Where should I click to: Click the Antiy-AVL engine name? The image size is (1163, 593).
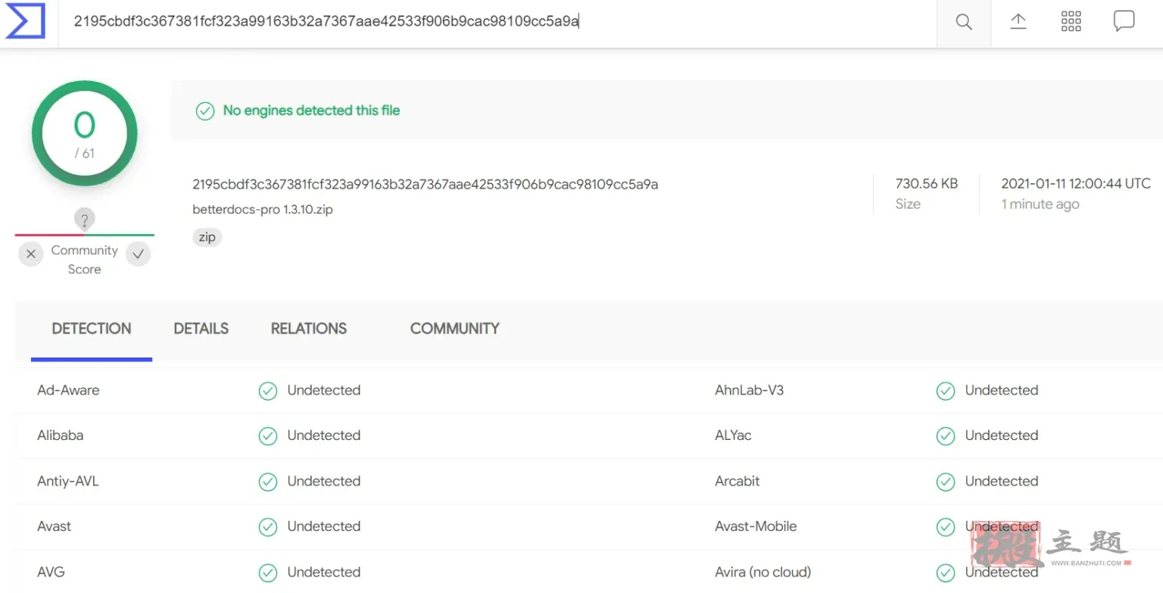point(68,482)
